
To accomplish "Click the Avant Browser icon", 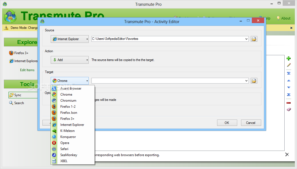I will point(54,88).
